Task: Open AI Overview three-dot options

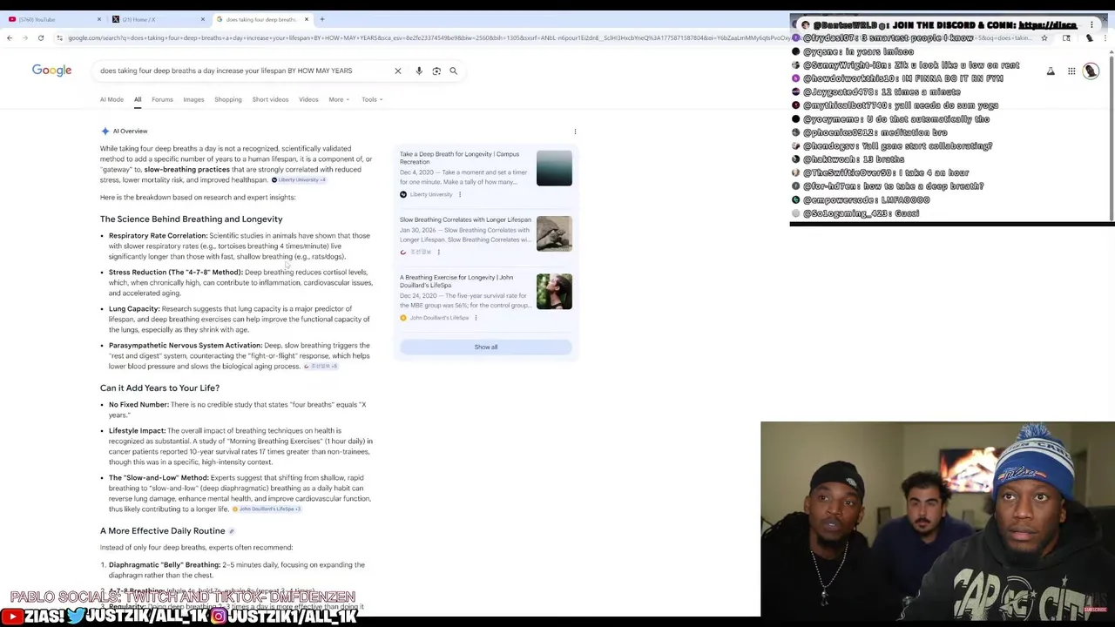Action: [x=575, y=131]
